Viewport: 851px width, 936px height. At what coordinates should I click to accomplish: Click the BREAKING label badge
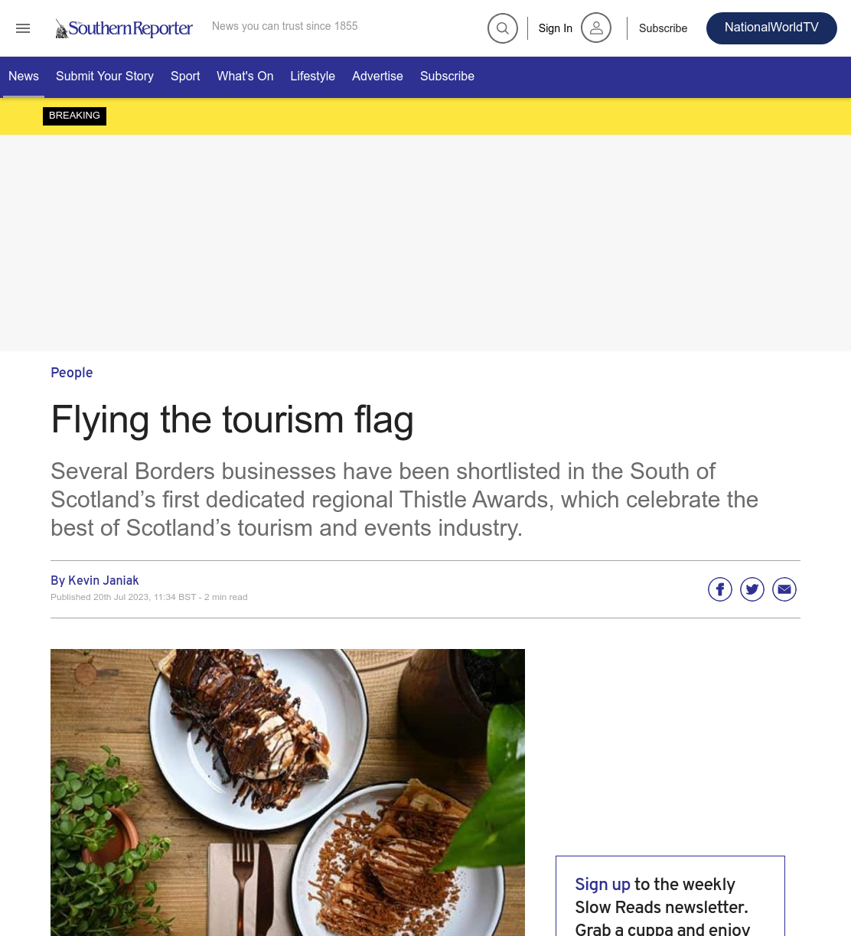coord(74,116)
